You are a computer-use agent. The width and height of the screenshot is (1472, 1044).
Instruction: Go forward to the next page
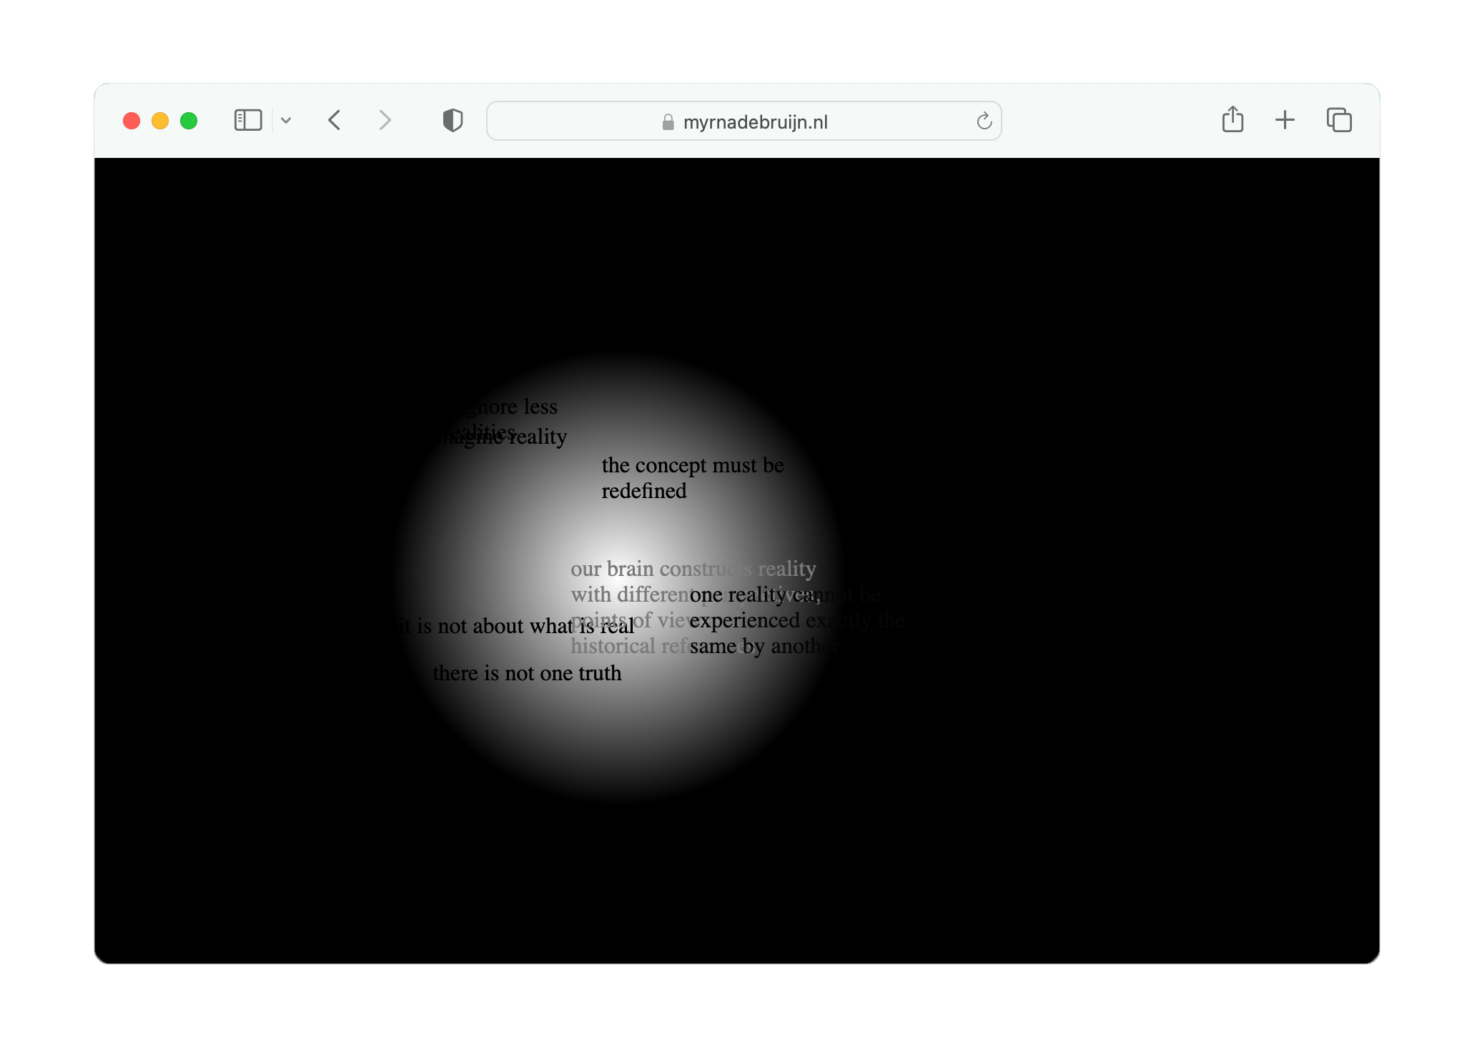[385, 120]
